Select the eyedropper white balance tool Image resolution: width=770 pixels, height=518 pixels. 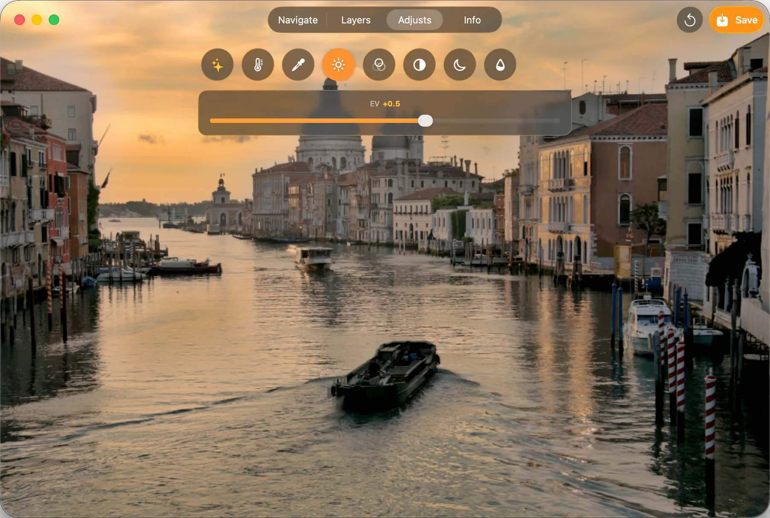[x=298, y=65]
